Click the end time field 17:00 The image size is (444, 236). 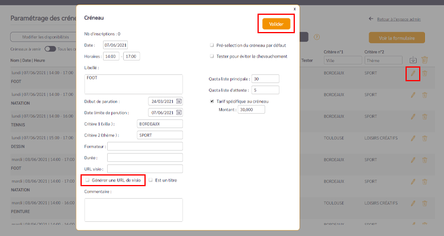(131, 56)
